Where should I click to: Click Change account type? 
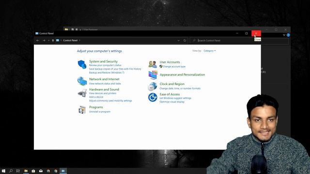[x=174, y=67]
